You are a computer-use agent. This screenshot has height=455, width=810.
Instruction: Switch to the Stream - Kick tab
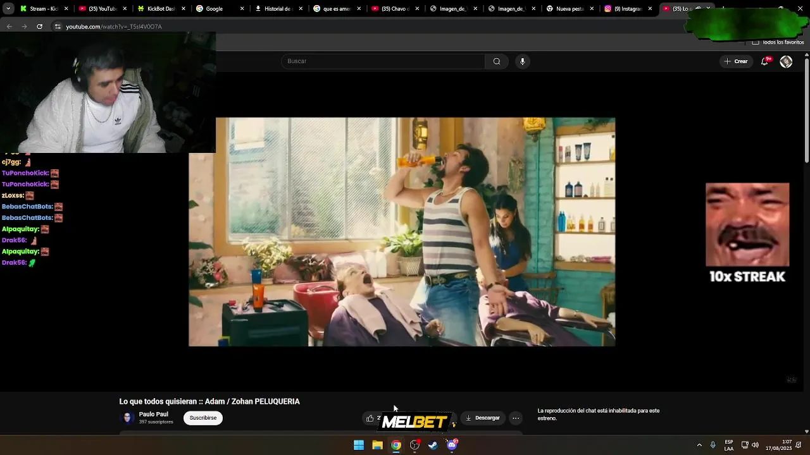coord(43,9)
